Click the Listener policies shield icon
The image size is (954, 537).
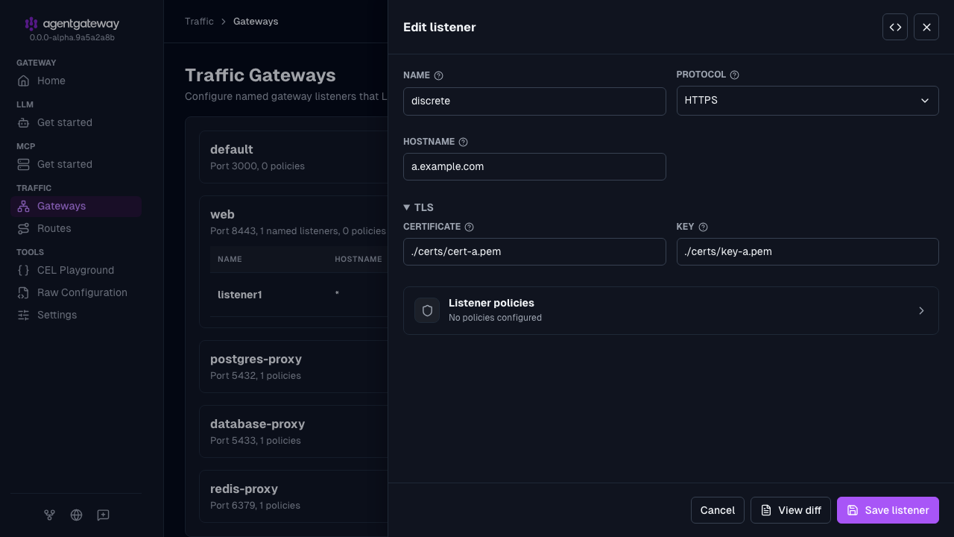[x=427, y=310]
